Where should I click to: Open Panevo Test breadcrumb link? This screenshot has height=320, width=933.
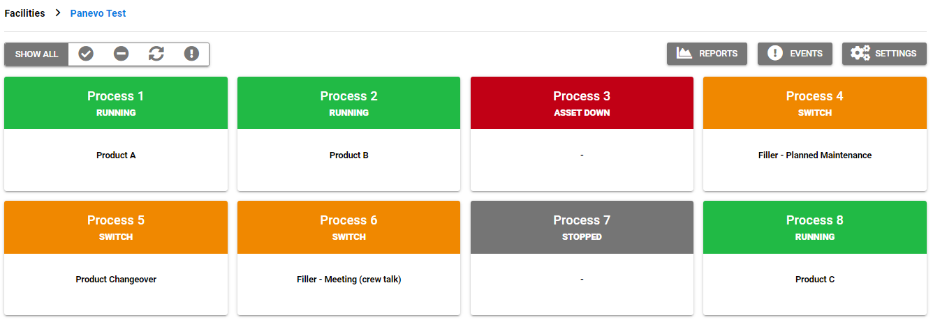[x=98, y=13]
